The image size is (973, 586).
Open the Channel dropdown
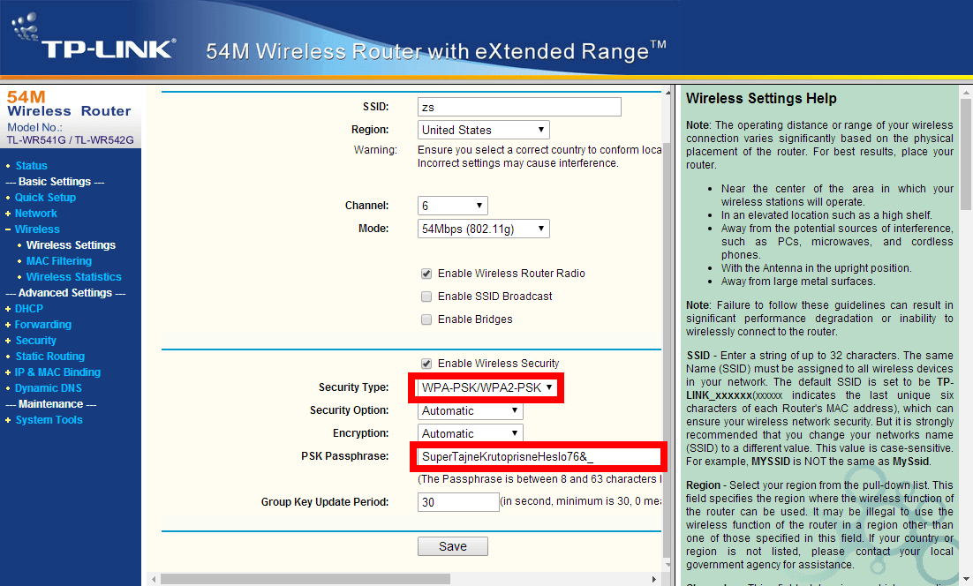click(452, 206)
